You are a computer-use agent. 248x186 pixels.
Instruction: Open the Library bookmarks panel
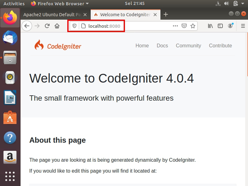click(210, 26)
